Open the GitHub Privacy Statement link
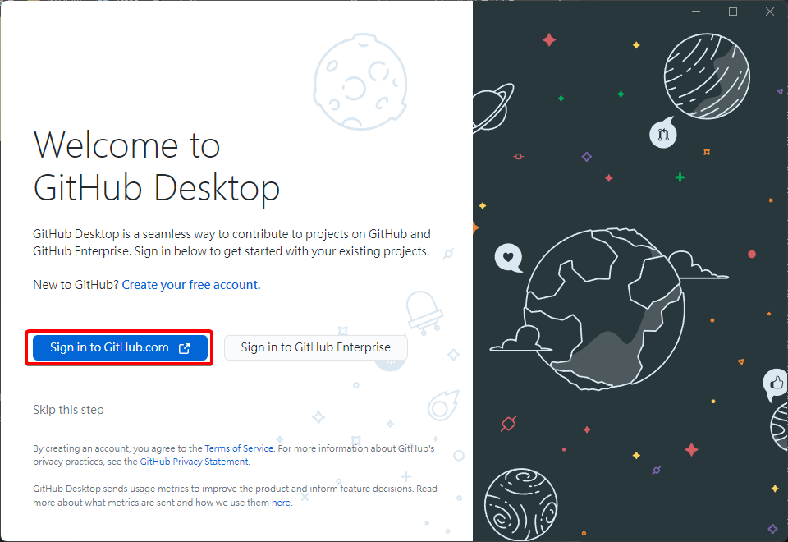The image size is (788, 542). tap(194, 462)
